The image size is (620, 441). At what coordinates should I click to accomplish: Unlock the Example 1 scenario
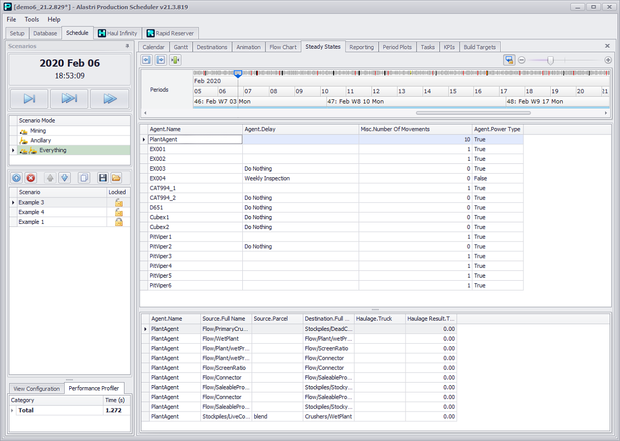[118, 222]
